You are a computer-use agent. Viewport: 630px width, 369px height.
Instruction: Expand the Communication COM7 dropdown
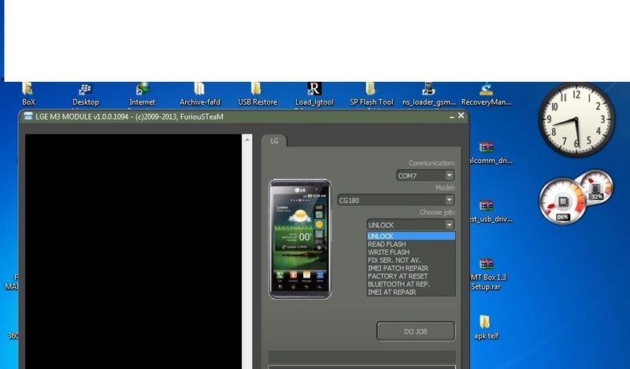449,175
